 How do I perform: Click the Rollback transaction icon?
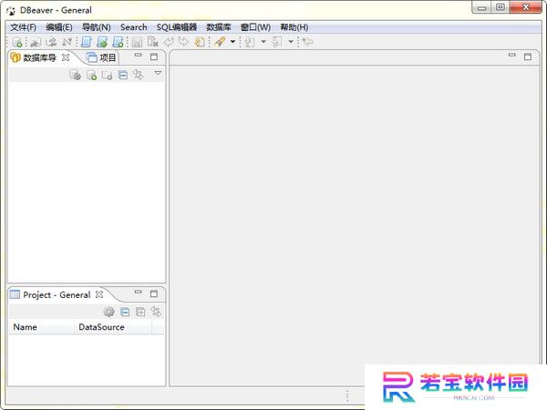pos(183,42)
